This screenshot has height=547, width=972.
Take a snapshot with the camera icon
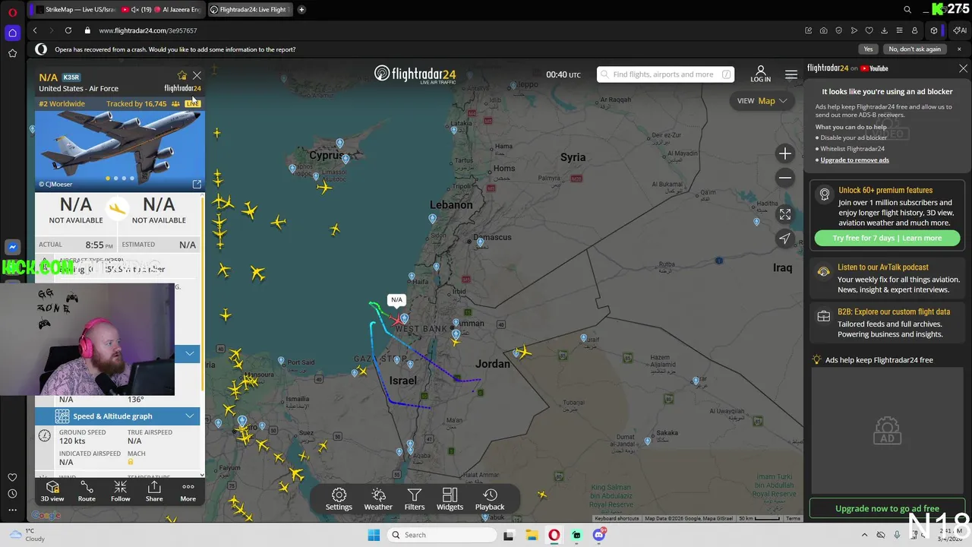pos(824,30)
